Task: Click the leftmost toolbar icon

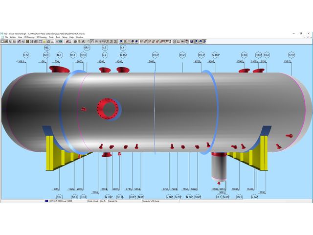Action: pyautogui.click(x=2, y=41)
